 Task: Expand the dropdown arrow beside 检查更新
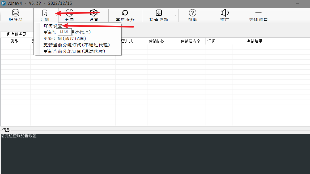pos(176,15)
